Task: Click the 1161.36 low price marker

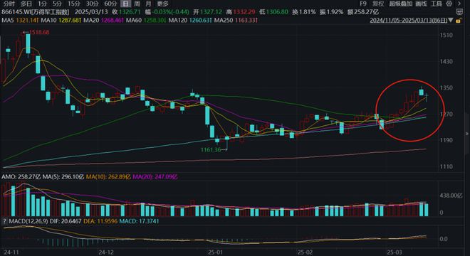Action: pos(211,150)
